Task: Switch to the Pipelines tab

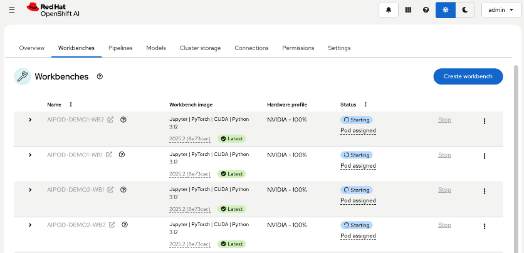Action: pos(120,48)
